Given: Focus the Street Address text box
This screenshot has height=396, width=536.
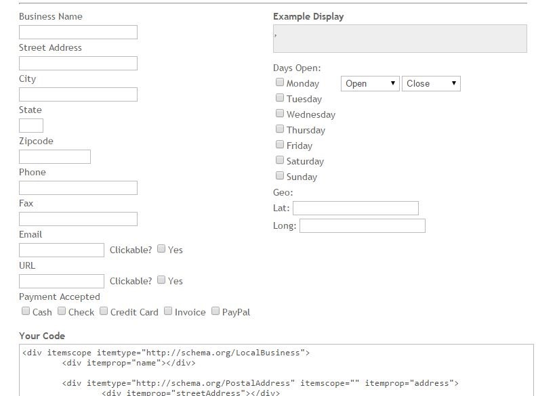Looking at the screenshot, I should pos(78,64).
